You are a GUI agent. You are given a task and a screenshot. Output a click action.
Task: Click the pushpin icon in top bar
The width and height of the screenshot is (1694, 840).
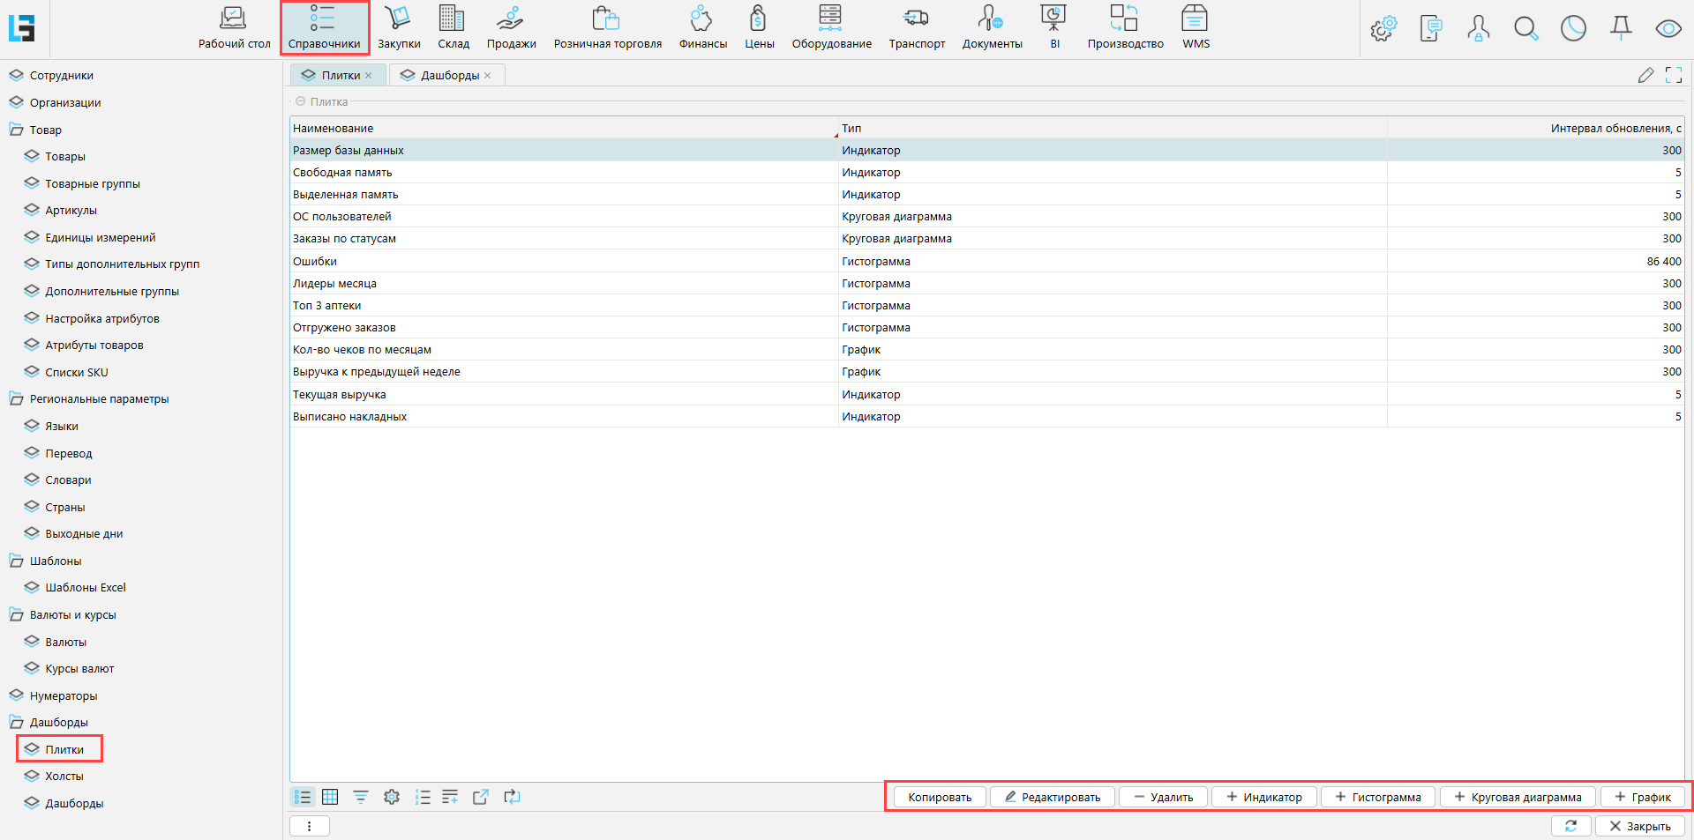(1621, 29)
